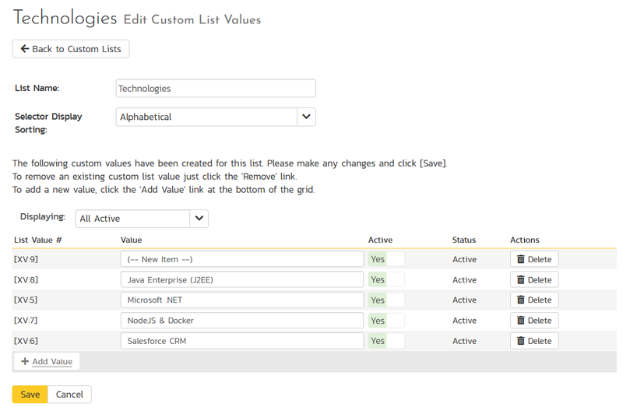The width and height of the screenshot is (623, 407).
Task: Edit the Salesforce CRM value field
Action: click(x=242, y=341)
